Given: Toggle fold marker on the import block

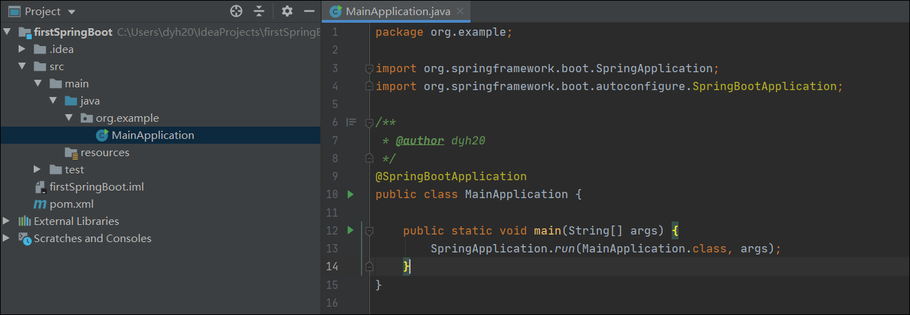Looking at the screenshot, I should (369, 69).
